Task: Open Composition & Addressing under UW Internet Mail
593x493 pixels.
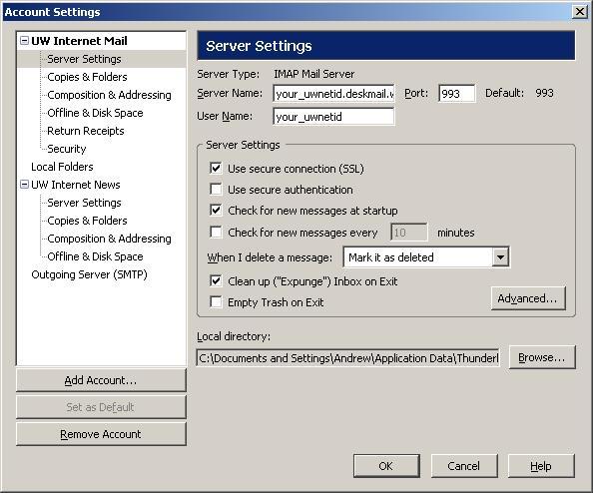Action: (109, 95)
